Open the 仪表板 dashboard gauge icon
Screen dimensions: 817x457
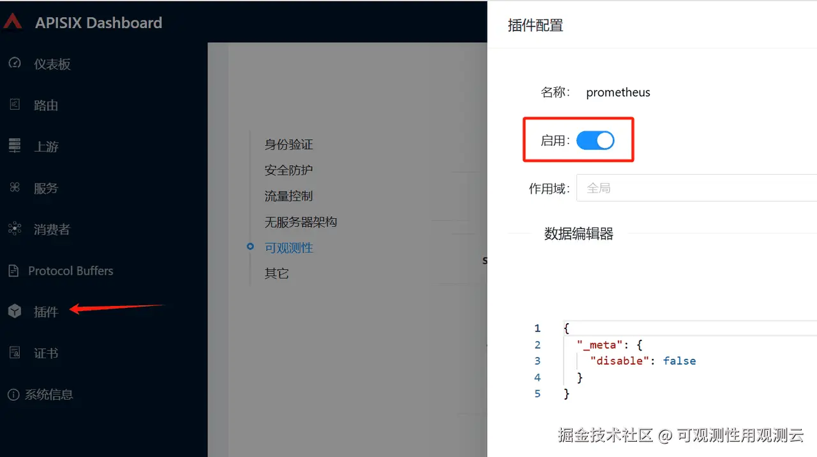(x=14, y=64)
